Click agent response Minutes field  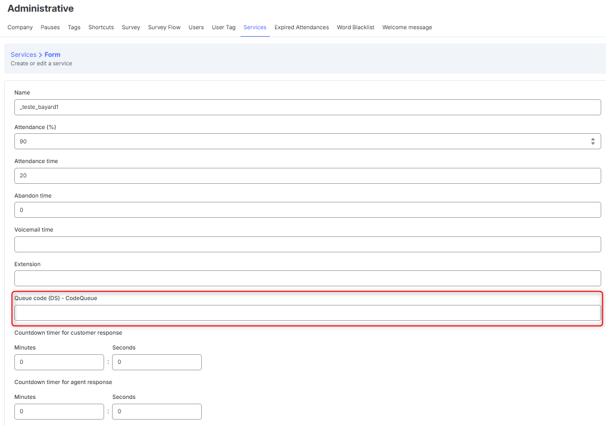pyautogui.click(x=59, y=412)
